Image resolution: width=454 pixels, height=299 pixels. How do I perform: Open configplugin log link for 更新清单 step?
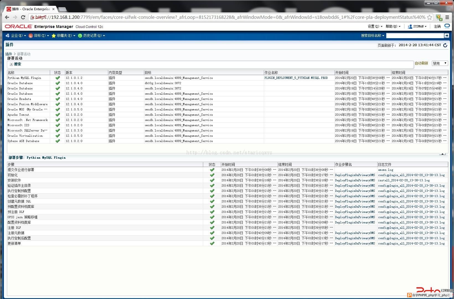tap(411, 243)
